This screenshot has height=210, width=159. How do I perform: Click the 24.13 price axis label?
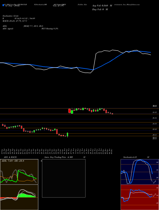click(x=155, y=124)
